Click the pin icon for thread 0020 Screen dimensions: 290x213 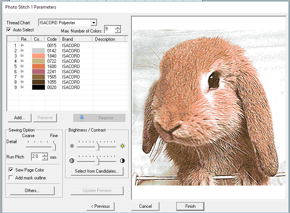[x=22, y=87]
